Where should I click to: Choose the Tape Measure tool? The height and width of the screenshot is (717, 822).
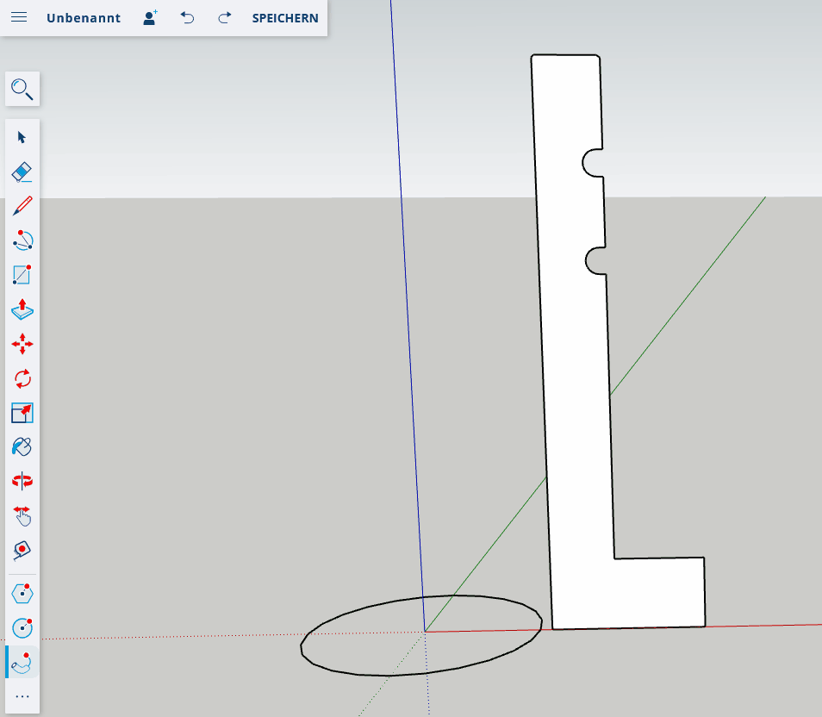pyautogui.click(x=22, y=550)
